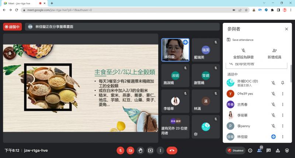Open the chat messages panel
295x158 pixels.
pyautogui.click(x=268, y=150)
